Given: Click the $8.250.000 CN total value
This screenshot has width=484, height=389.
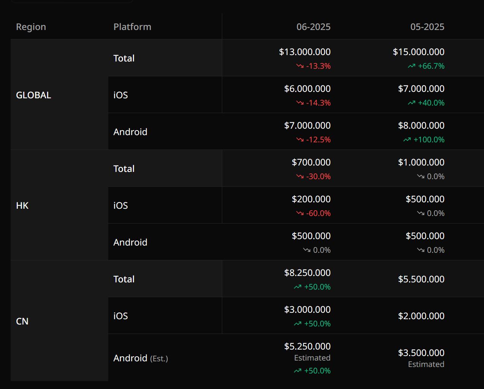Looking at the screenshot, I should click(307, 272).
